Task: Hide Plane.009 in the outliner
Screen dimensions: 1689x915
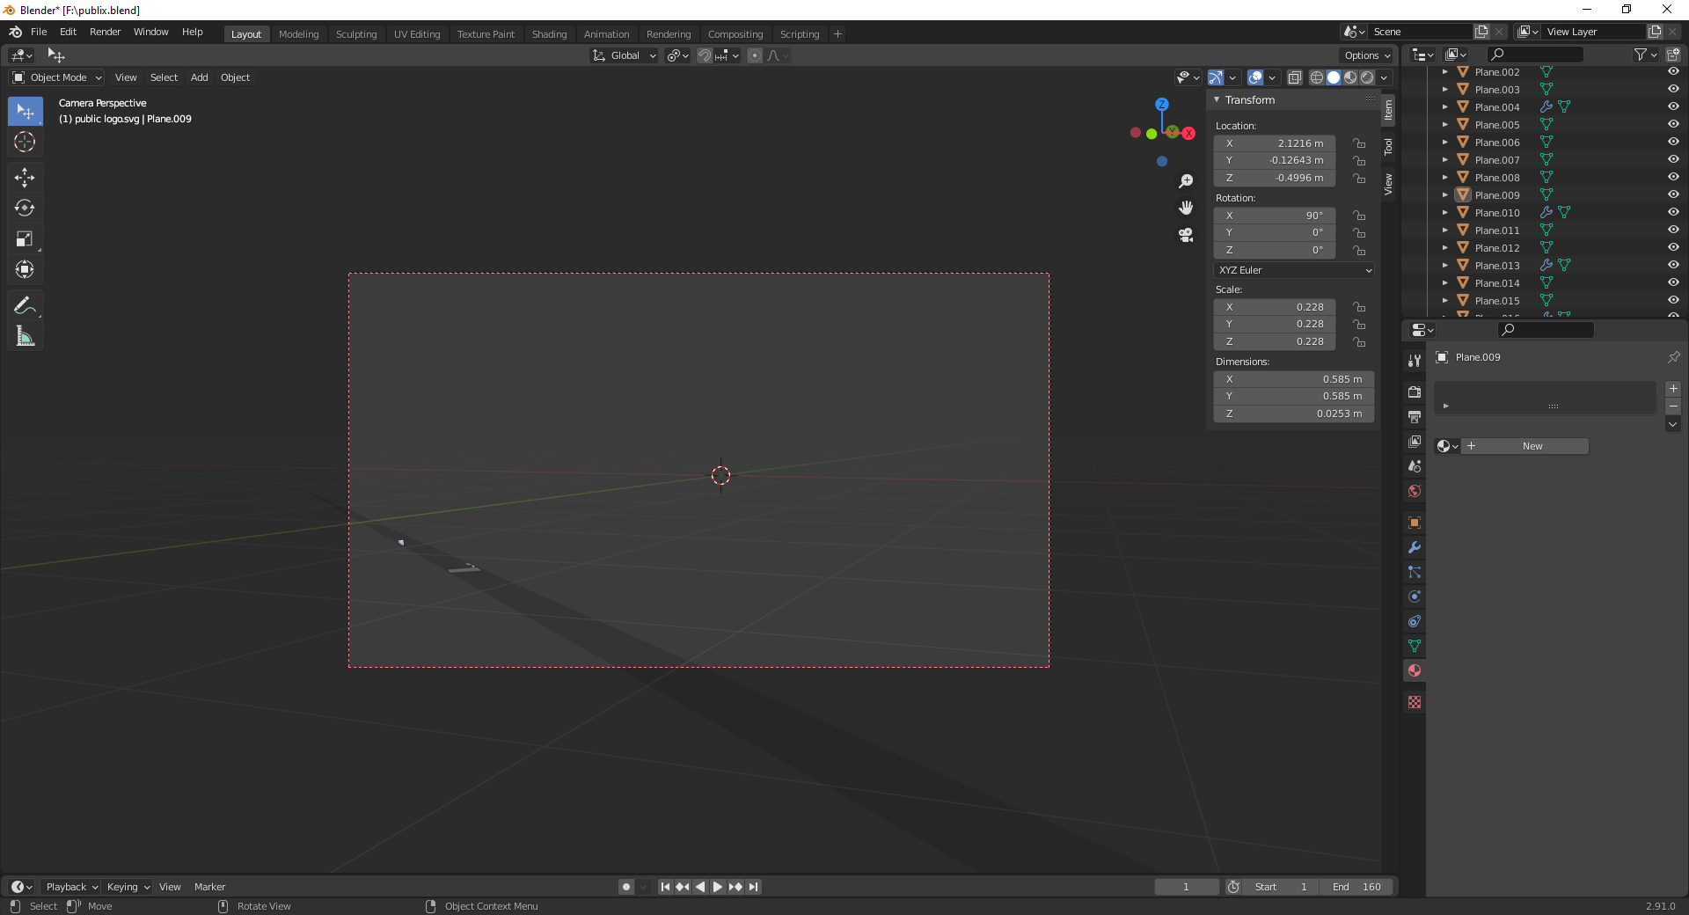Action: (x=1673, y=194)
